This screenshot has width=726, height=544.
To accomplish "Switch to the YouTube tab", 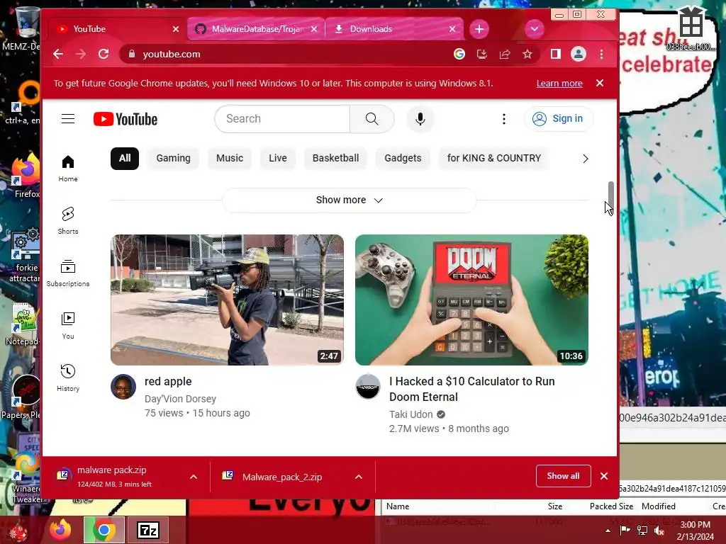I will coord(116,29).
